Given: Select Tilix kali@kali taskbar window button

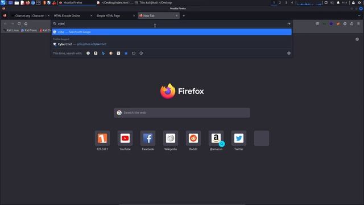Looking at the screenshot, I should (x=153, y=3).
